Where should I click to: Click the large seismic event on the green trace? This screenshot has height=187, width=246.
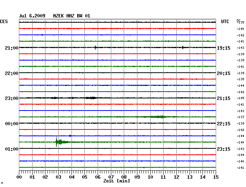[x=58, y=142]
